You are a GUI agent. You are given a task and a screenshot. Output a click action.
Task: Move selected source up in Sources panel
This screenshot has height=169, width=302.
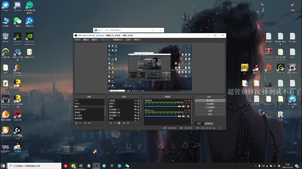pos(124,123)
